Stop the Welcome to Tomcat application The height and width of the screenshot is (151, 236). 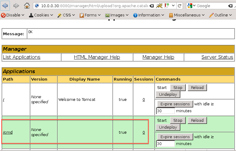tap(178, 87)
